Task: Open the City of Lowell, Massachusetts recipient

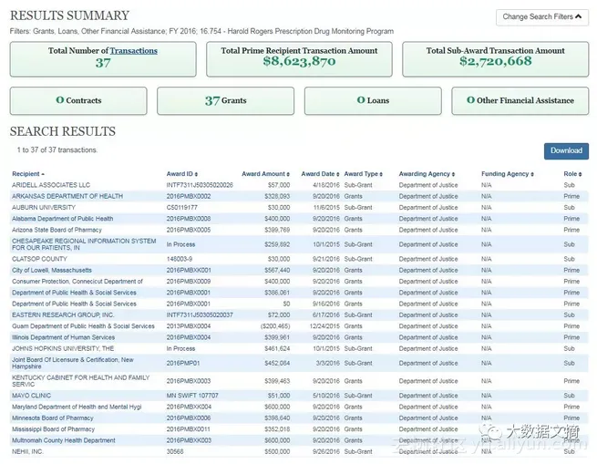Action: 52,271
